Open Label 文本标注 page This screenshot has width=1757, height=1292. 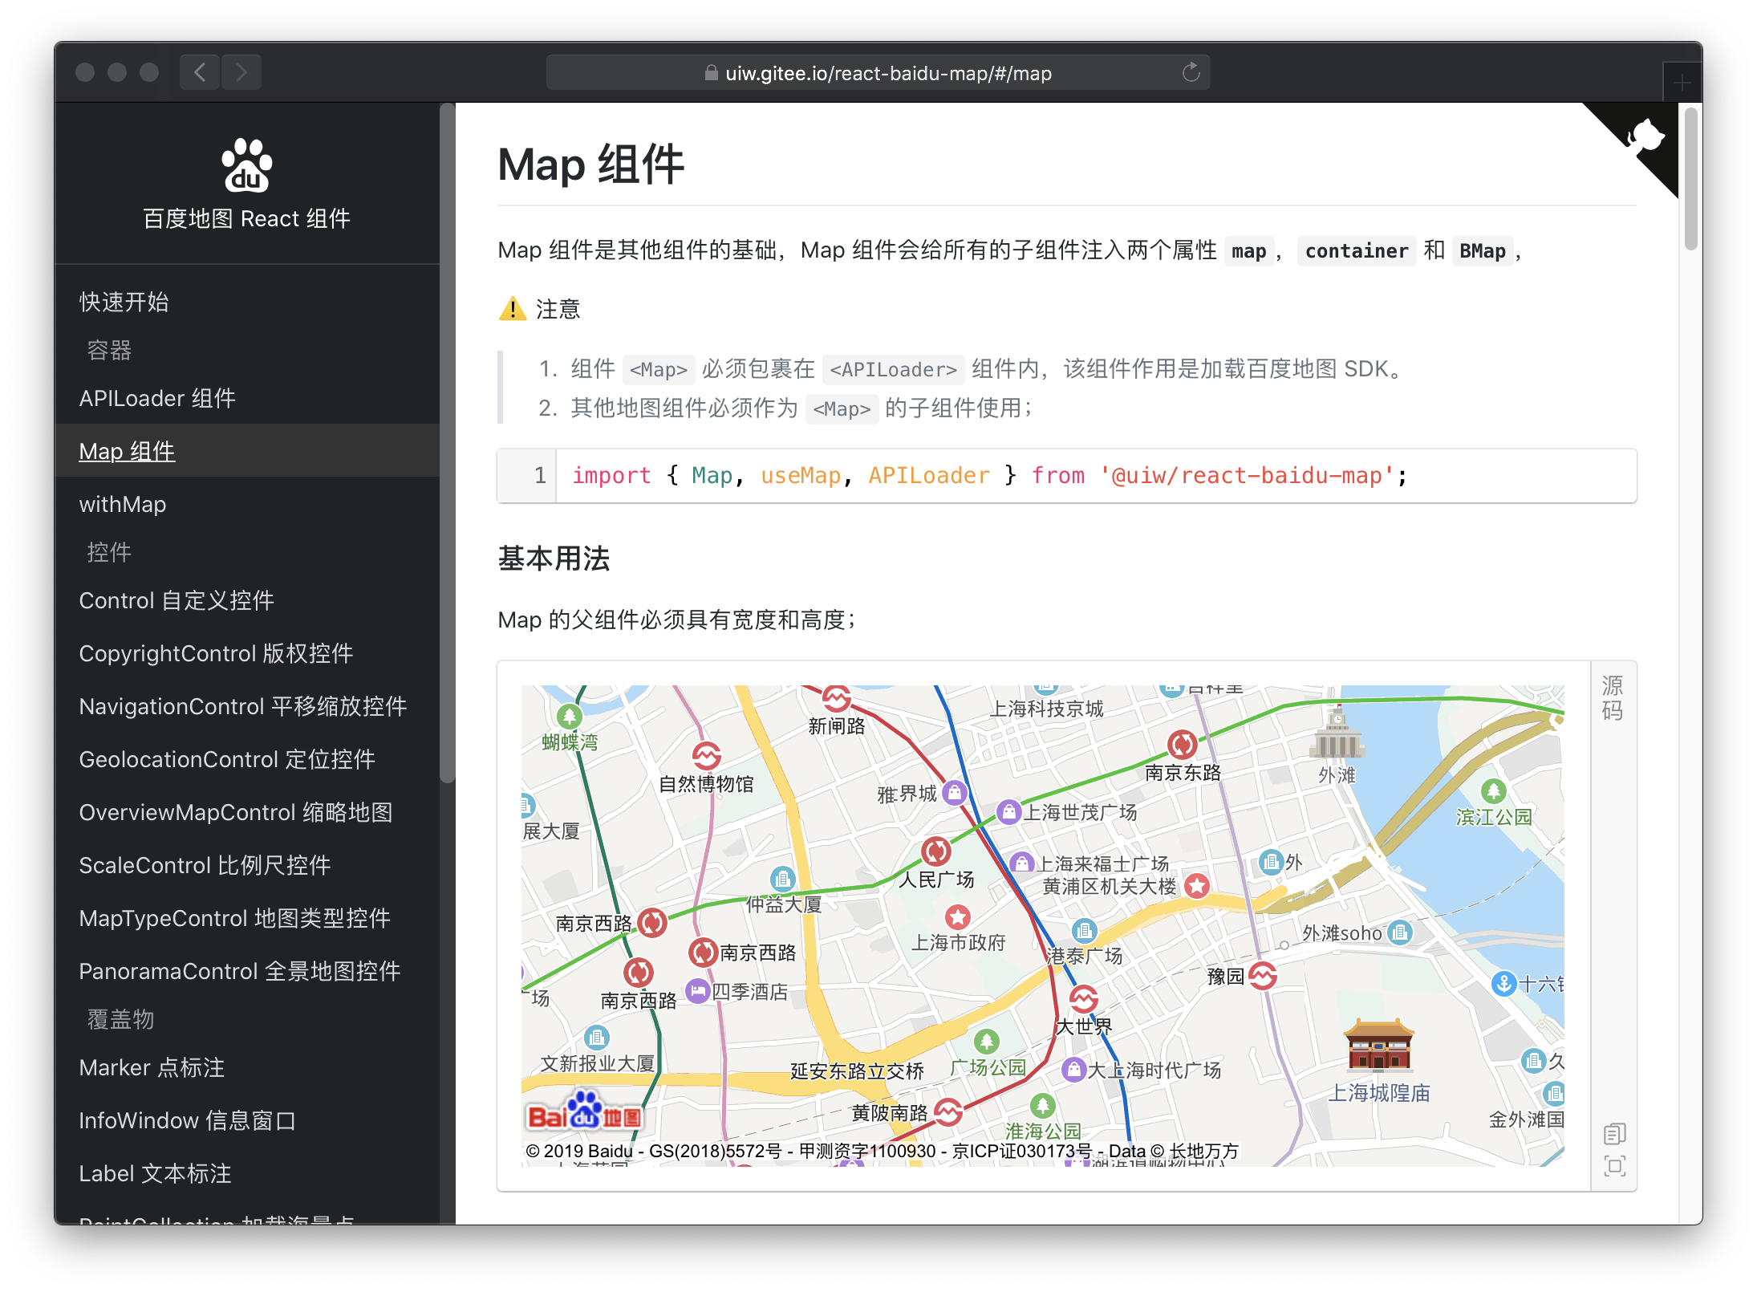(247, 1173)
